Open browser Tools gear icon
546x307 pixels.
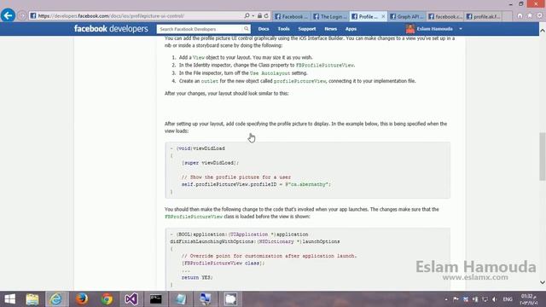pyautogui.click(x=539, y=15)
